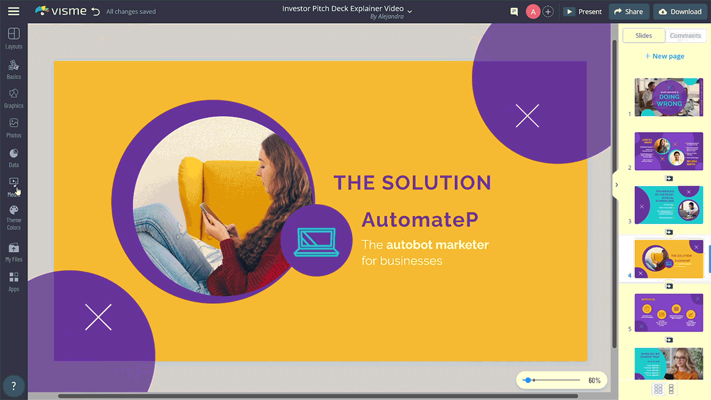711x400 pixels.
Task: Open the My Files panel
Action: (x=14, y=251)
